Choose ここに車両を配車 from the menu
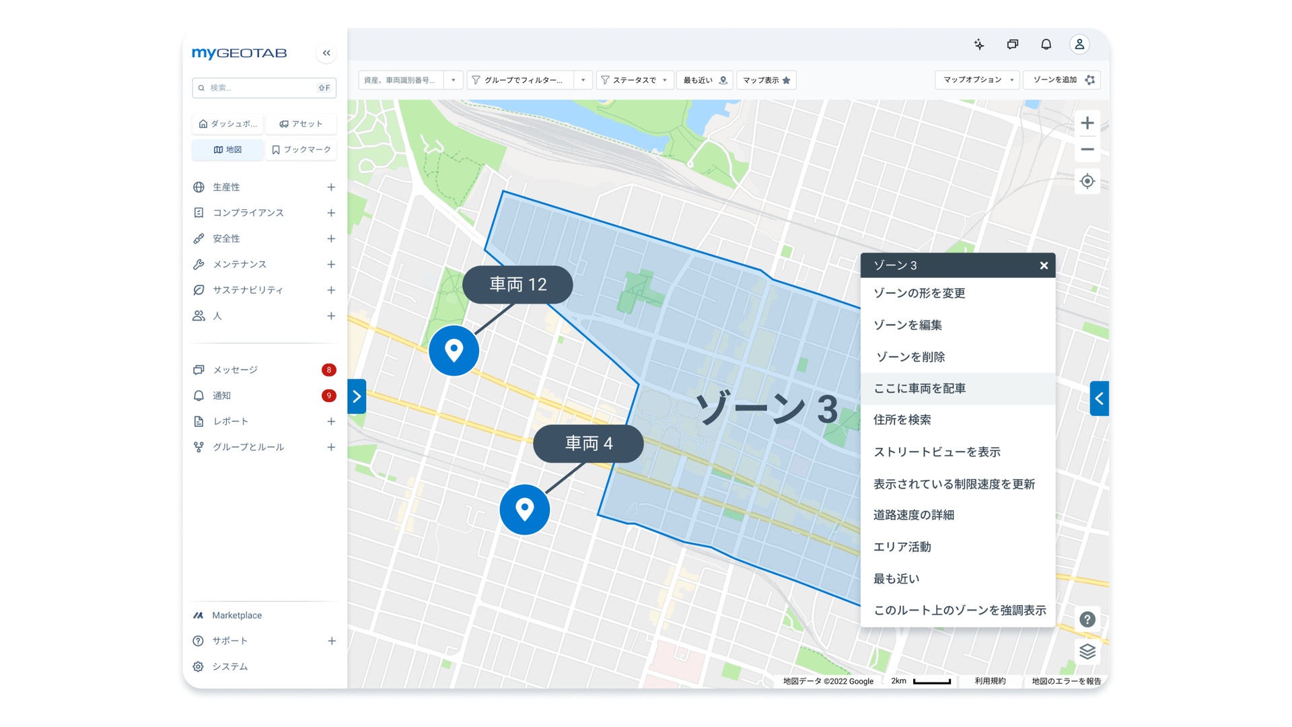 tap(958, 388)
